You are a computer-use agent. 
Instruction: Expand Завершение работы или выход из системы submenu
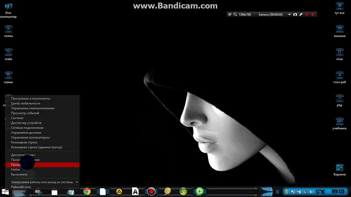43,182
